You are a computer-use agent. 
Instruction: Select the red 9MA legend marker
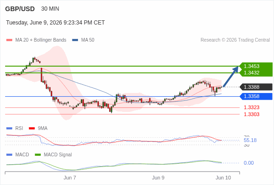click(x=32, y=129)
